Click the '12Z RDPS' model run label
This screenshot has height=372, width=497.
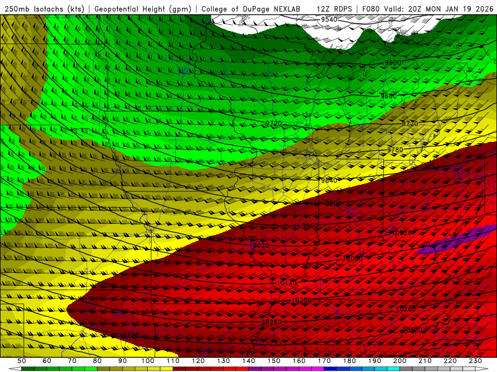(x=334, y=9)
